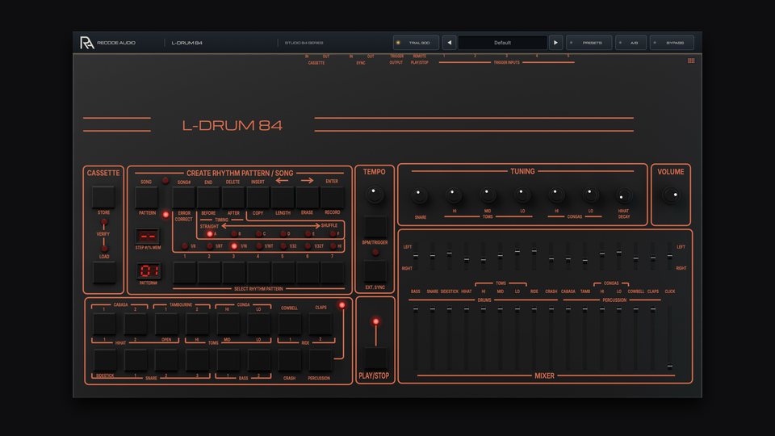775x436 pixels.
Task: Click the STEP #/% MEM display
Action: [x=148, y=237]
